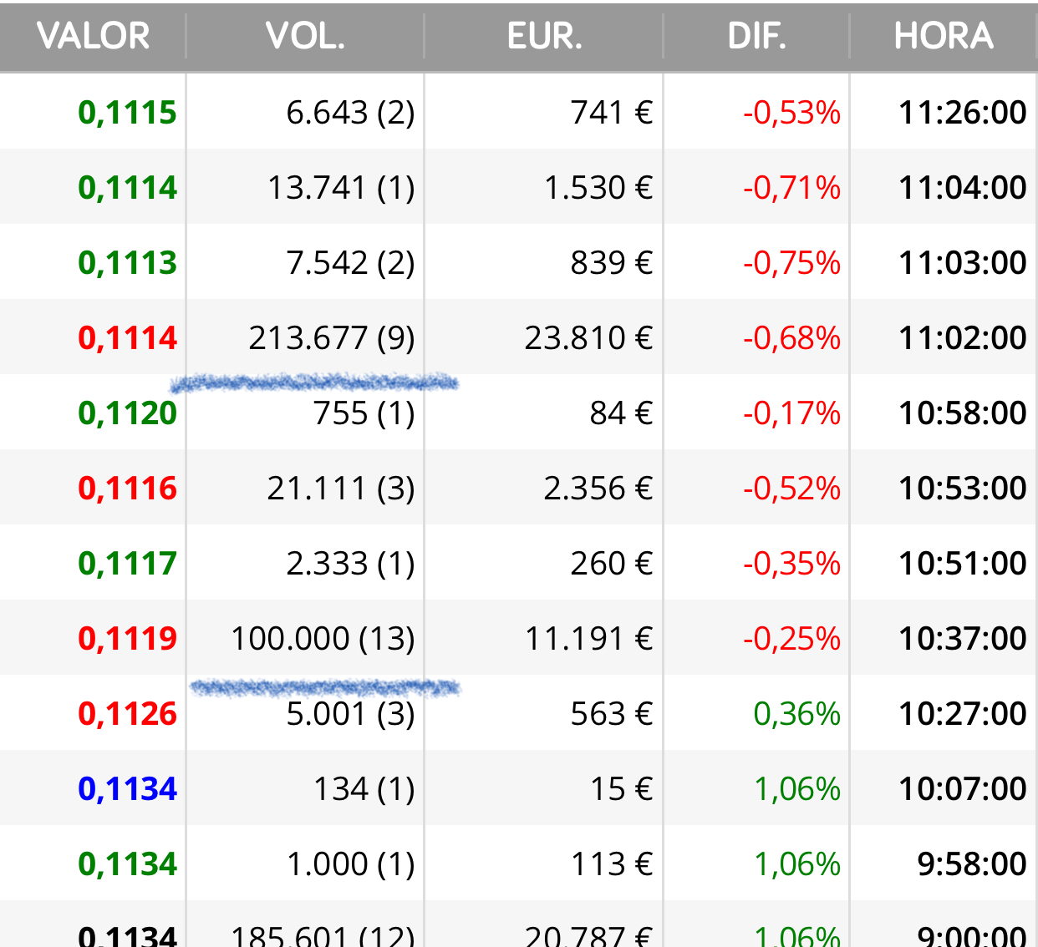Viewport: 1038px width, 947px height.
Task: Click the red 0,1126 value
Action: pos(128,714)
